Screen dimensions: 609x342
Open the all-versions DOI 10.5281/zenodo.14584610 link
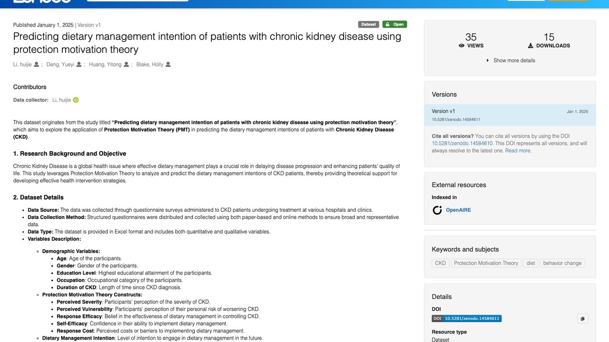point(462,143)
